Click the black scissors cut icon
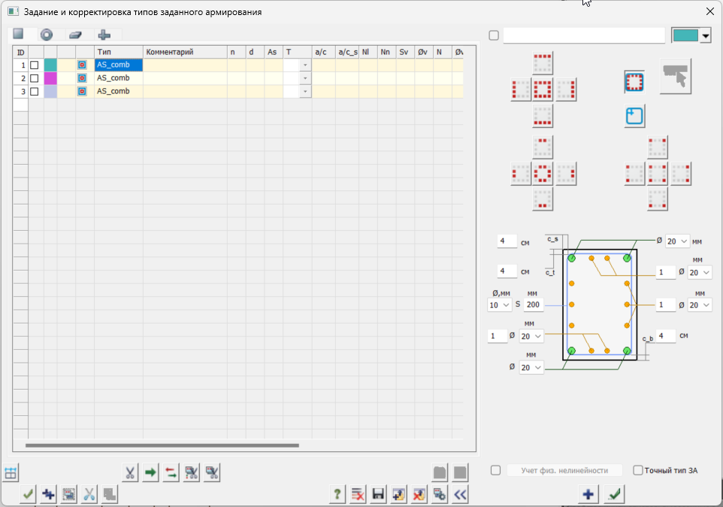Image resolution: width=723 pixels, height=507 pixels. click(x=130, y=472)
